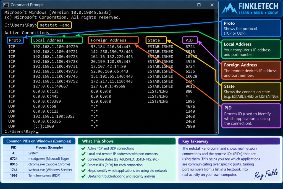
Task: Click PID 6136 in the netstat output
Action: [190, 71]
